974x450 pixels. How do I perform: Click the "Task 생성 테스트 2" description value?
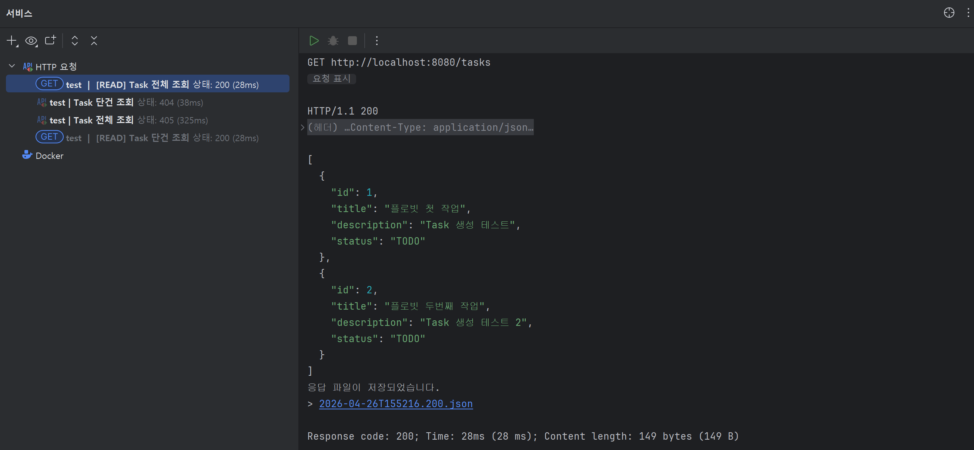pos(473,323)
